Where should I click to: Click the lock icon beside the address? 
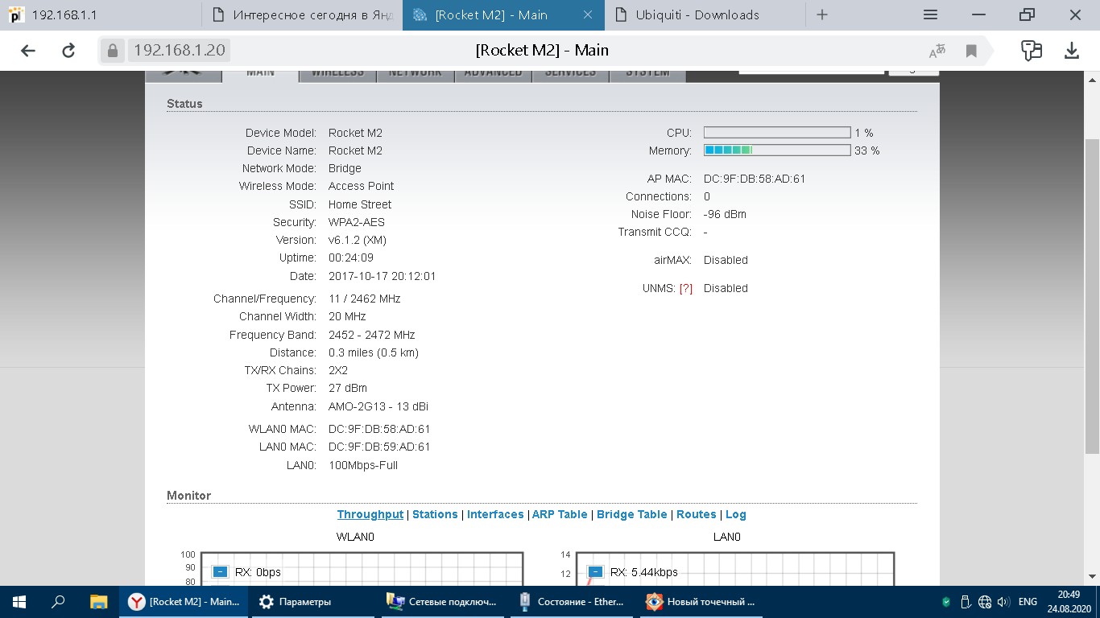(113, 51)
